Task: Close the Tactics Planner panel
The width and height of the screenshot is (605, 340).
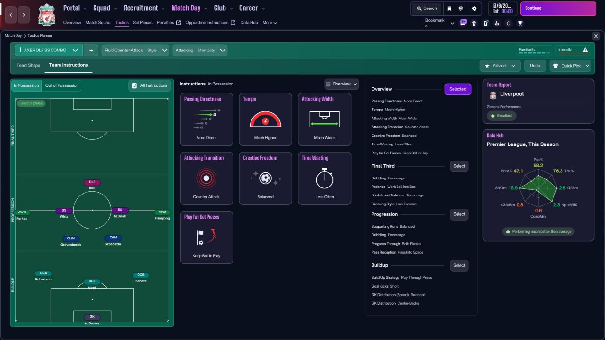Action: tap(596, 36)
